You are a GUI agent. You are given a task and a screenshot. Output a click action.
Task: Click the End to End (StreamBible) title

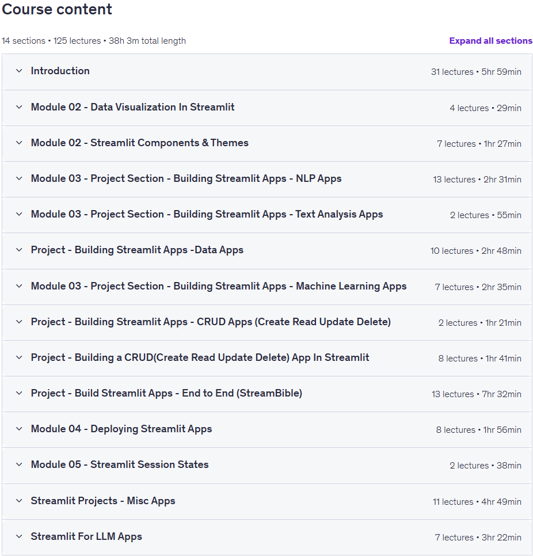[x=166, y=393]
